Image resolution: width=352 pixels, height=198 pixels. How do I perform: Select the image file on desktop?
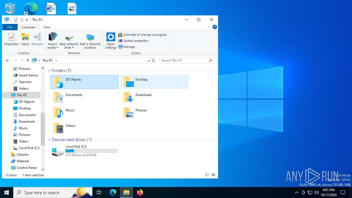point(72,8)
